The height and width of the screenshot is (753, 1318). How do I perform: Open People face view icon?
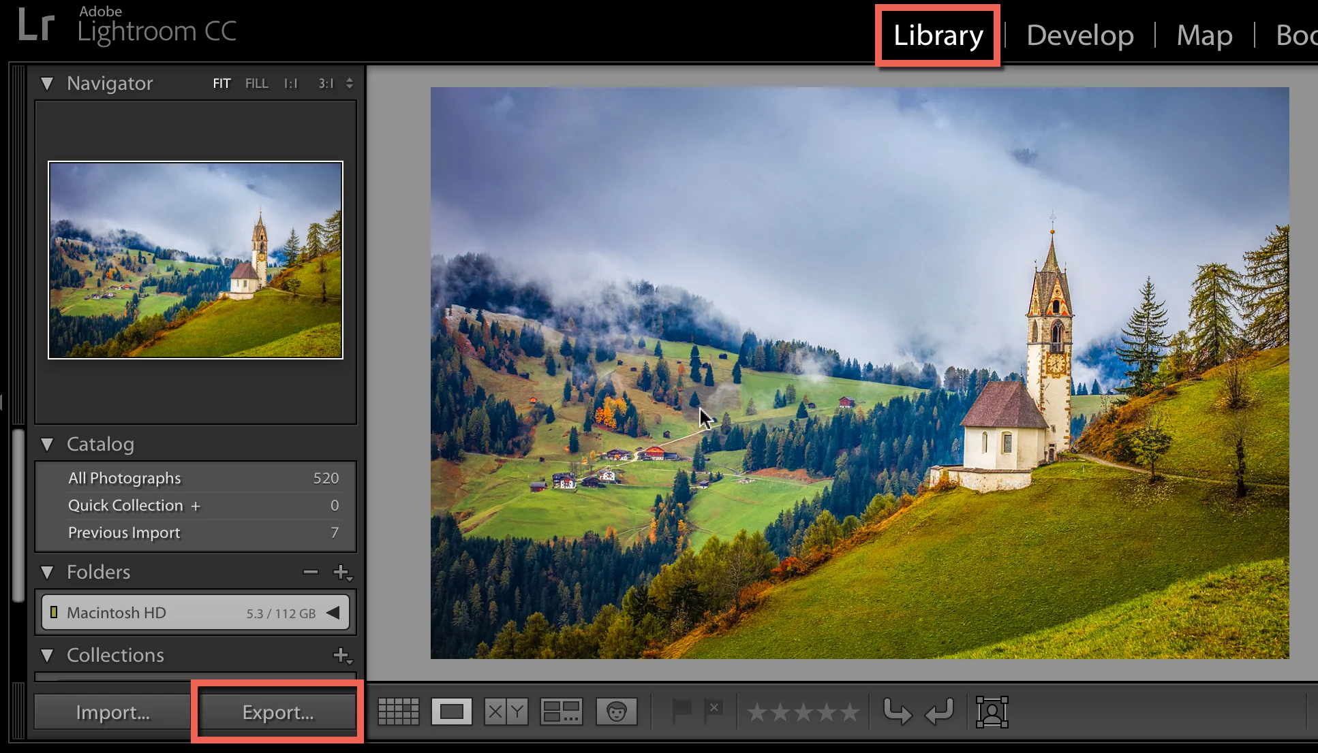point(616,712)
